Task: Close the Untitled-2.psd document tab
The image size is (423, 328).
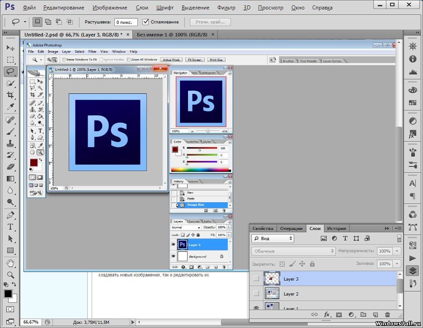Action: (x=128, y=35)
